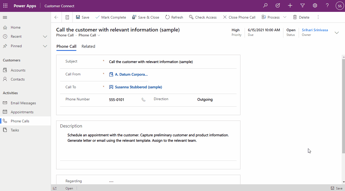Expand the Pinned section chevron

click(45, 46)
